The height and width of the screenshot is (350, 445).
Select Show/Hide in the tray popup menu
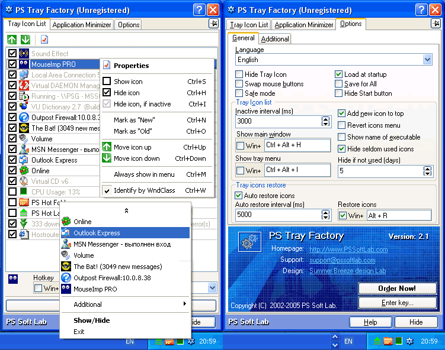coord(125,320)
